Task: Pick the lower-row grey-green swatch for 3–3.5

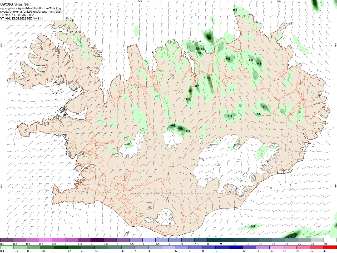Action: [115, 247]
